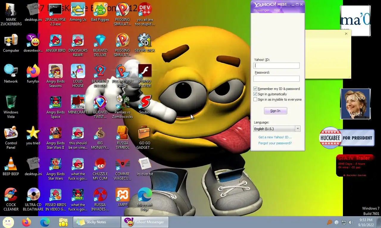381x228 pixels.
Task: Toggle Sign in automatically checkbox
Action: [255, 94]
